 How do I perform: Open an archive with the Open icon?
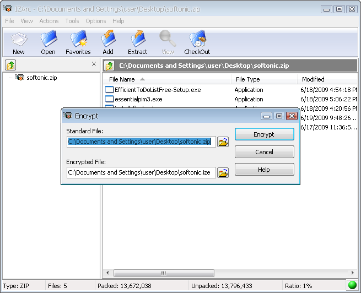pos(49,39)
